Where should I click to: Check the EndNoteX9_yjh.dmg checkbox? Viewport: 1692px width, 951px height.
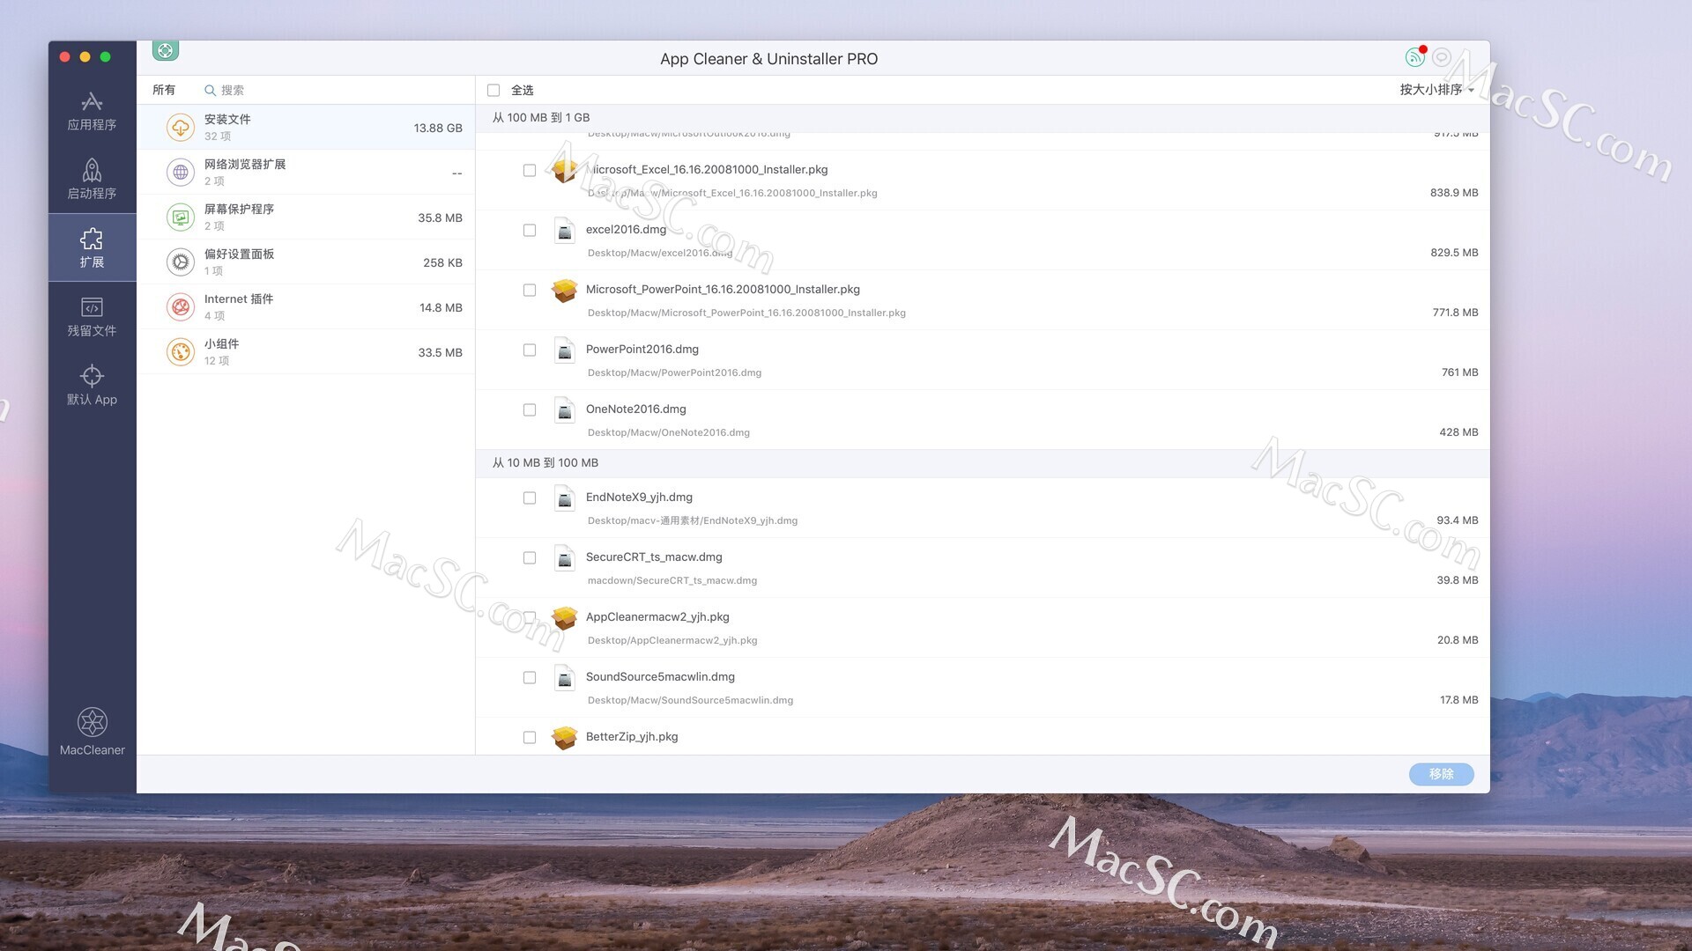(530, 498)
